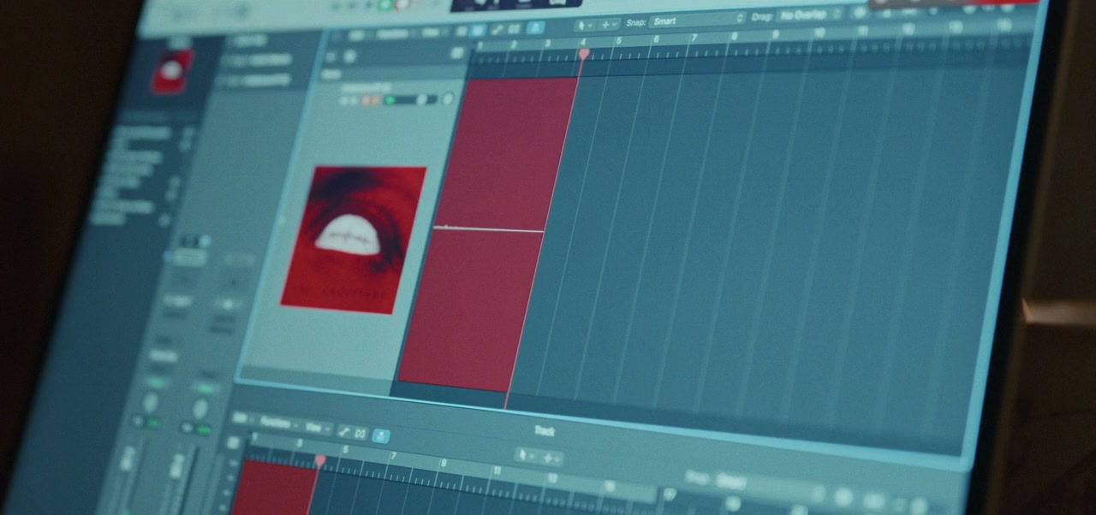Open the Snap dropdown set to Smart
The width and height of the screenshot is (1096, 515).
pyautogui.click(x=698, y=21)
